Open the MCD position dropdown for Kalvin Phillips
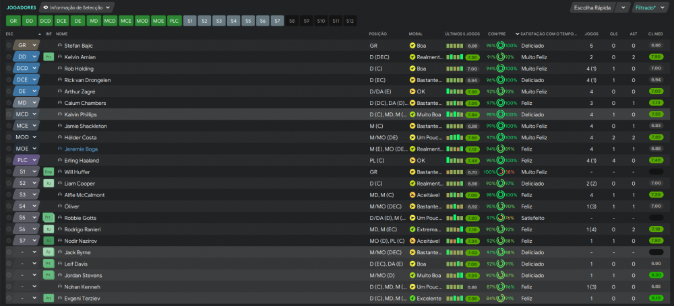This screenshot has height=306, width=674. click(x=26, y=114)
